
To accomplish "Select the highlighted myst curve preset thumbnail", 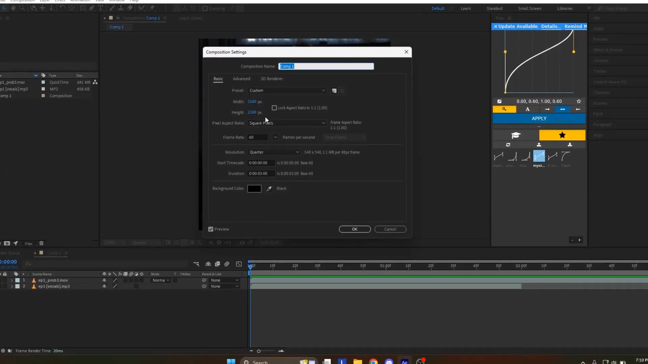I will (x=539, y=156).
